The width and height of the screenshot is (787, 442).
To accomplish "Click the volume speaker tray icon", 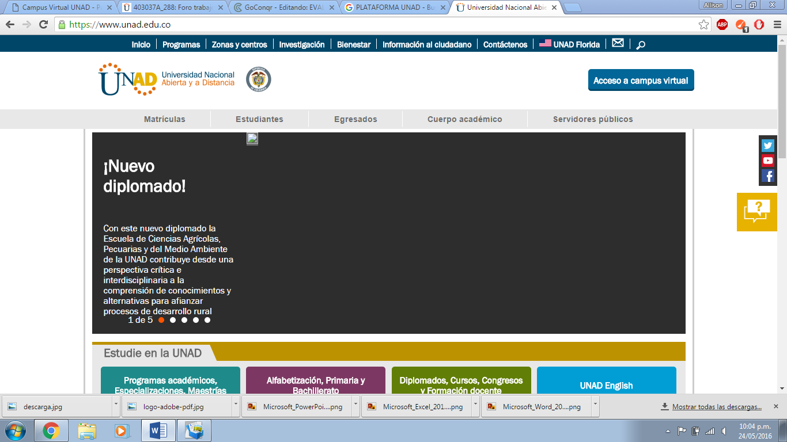I will pyautogui.click(x=724, y=430).
